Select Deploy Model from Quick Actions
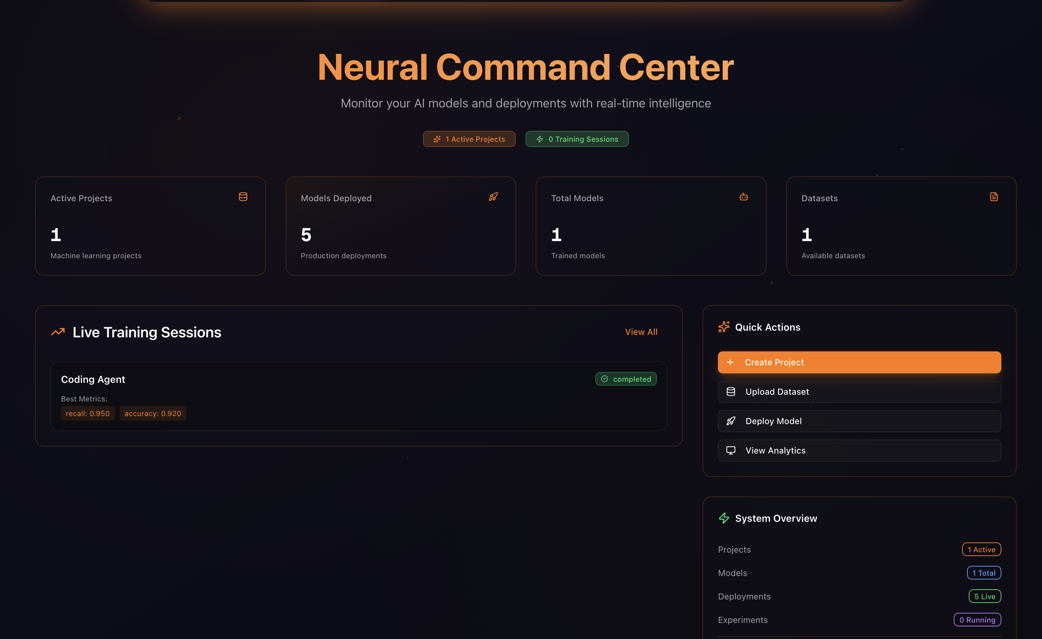The height and width of the screenshot is (639, 1042). pos(859,421)
